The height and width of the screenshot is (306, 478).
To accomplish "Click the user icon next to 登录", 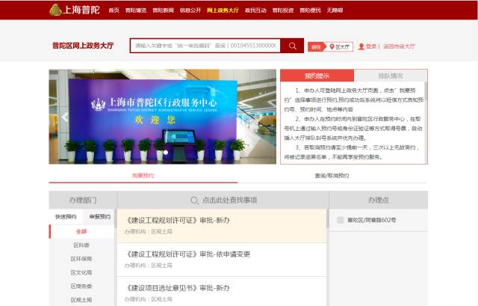I will pyautogui.click(x=361, y=46).
